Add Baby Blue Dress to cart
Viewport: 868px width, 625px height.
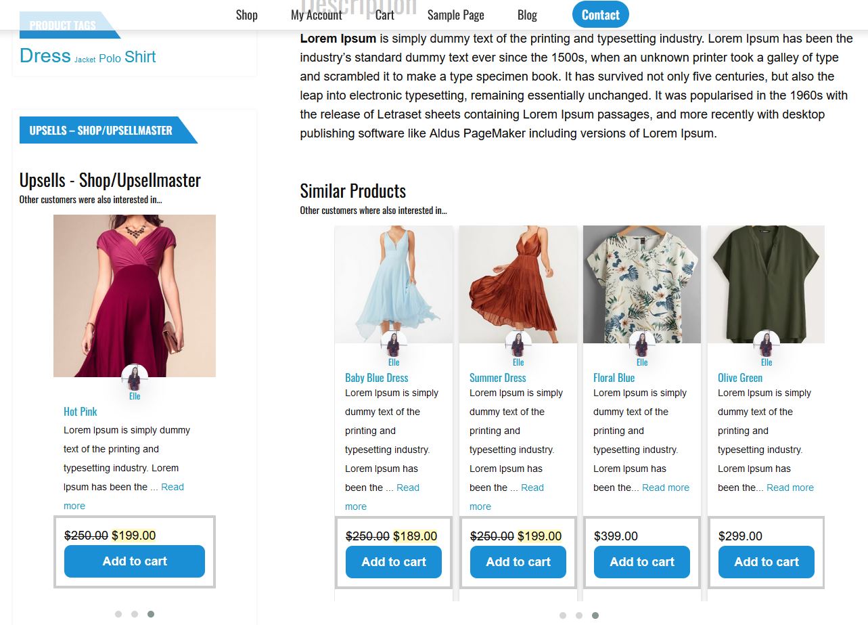(394, 562)
